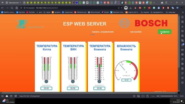This screenshot has width=185, height=104.
Task: Open the Bookmarks side panel
Action: [182, 17]
